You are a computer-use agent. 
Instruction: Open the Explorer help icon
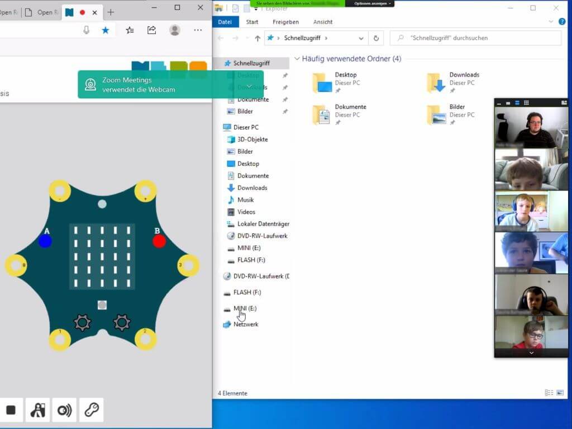click(562, 22)
